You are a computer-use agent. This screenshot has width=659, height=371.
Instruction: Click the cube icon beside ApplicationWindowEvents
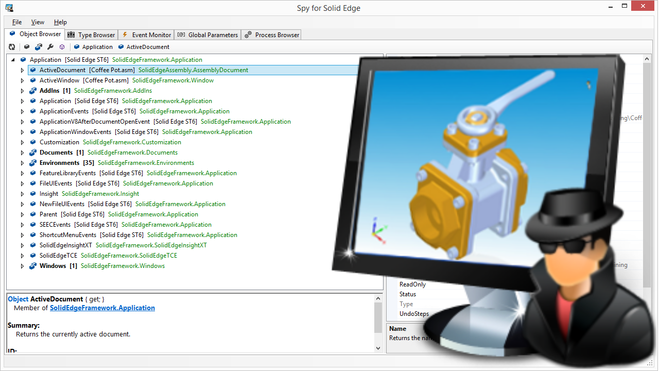33,132
